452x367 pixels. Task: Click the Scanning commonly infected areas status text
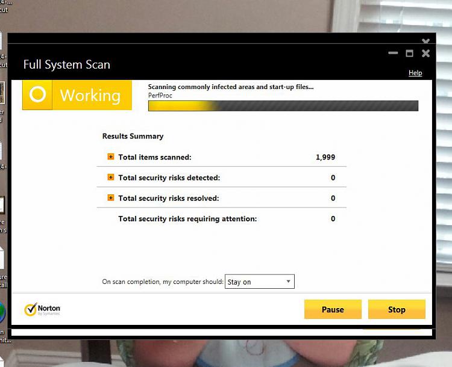click(231, 87)
